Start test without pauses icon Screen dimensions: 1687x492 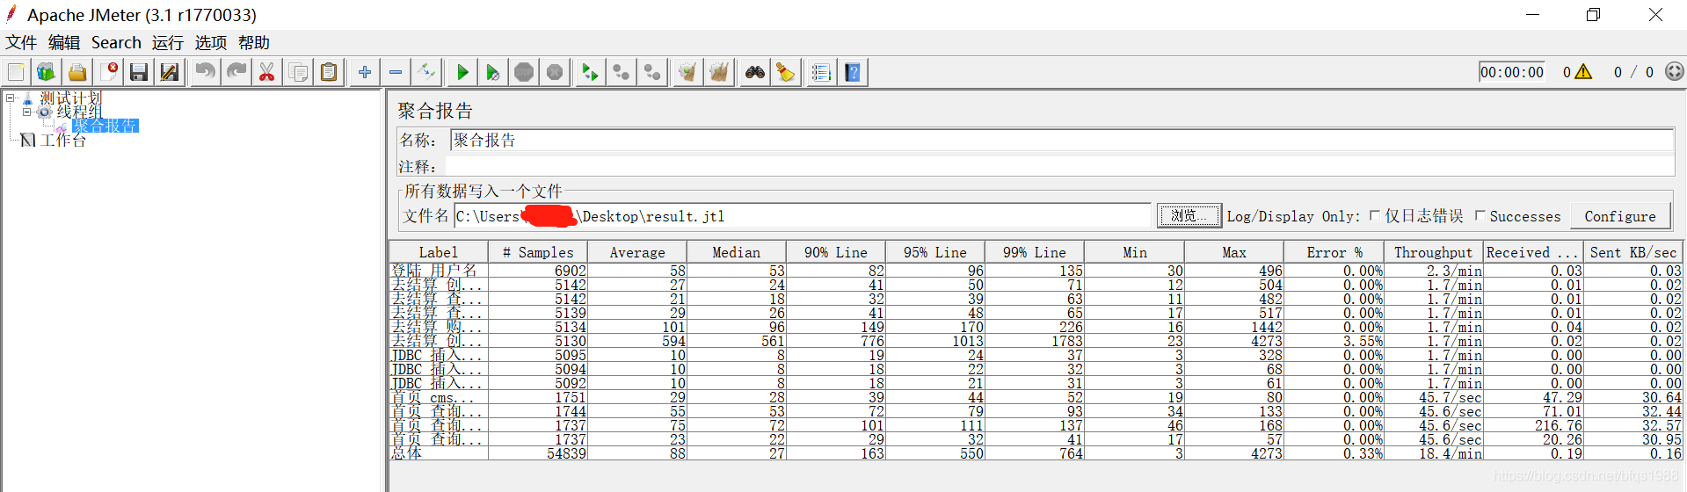(493, 72)
